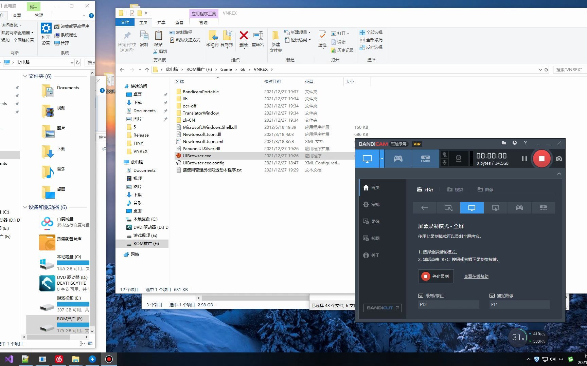587x366 pixels.
Task: Open the 录像 video settings in Bandicam
Action: click(x=383, y=221)
